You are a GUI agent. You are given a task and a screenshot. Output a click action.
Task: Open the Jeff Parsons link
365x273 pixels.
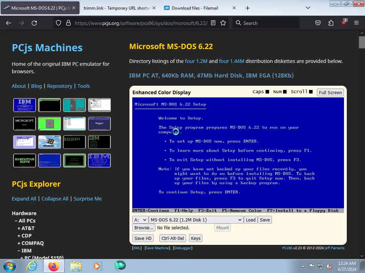[334, 248]
